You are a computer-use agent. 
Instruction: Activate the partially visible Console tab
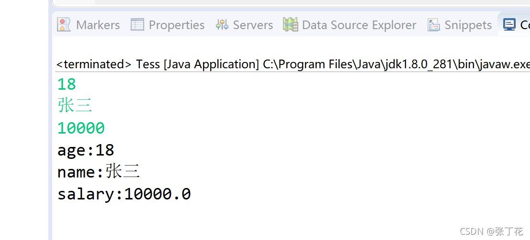(x=525, y=25)
